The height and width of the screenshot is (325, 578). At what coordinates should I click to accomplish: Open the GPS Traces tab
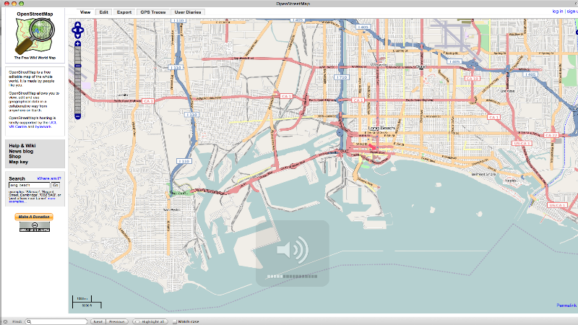pos(152,12)
